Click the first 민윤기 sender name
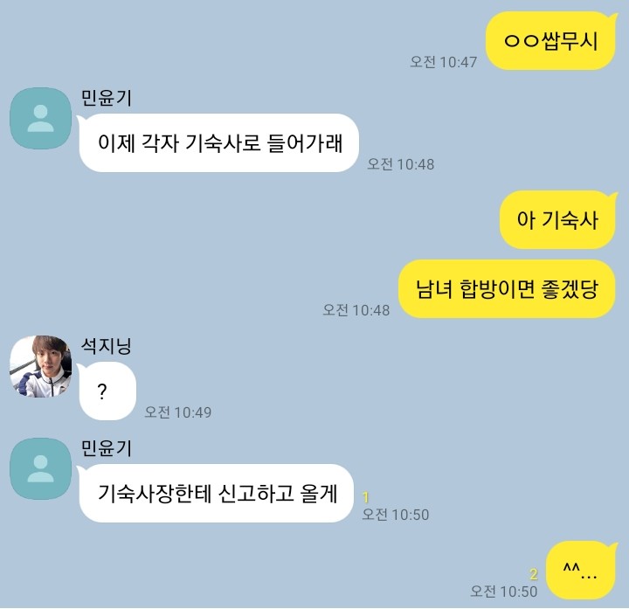This screenshot has width=629, height=609. coord(107,98)
